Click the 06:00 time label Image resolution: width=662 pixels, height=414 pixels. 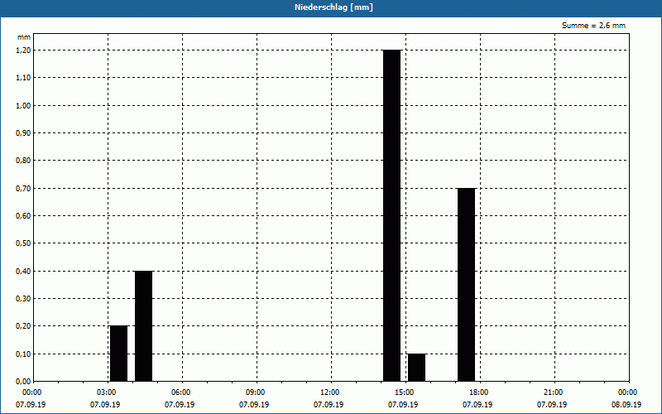click(181, 392)
